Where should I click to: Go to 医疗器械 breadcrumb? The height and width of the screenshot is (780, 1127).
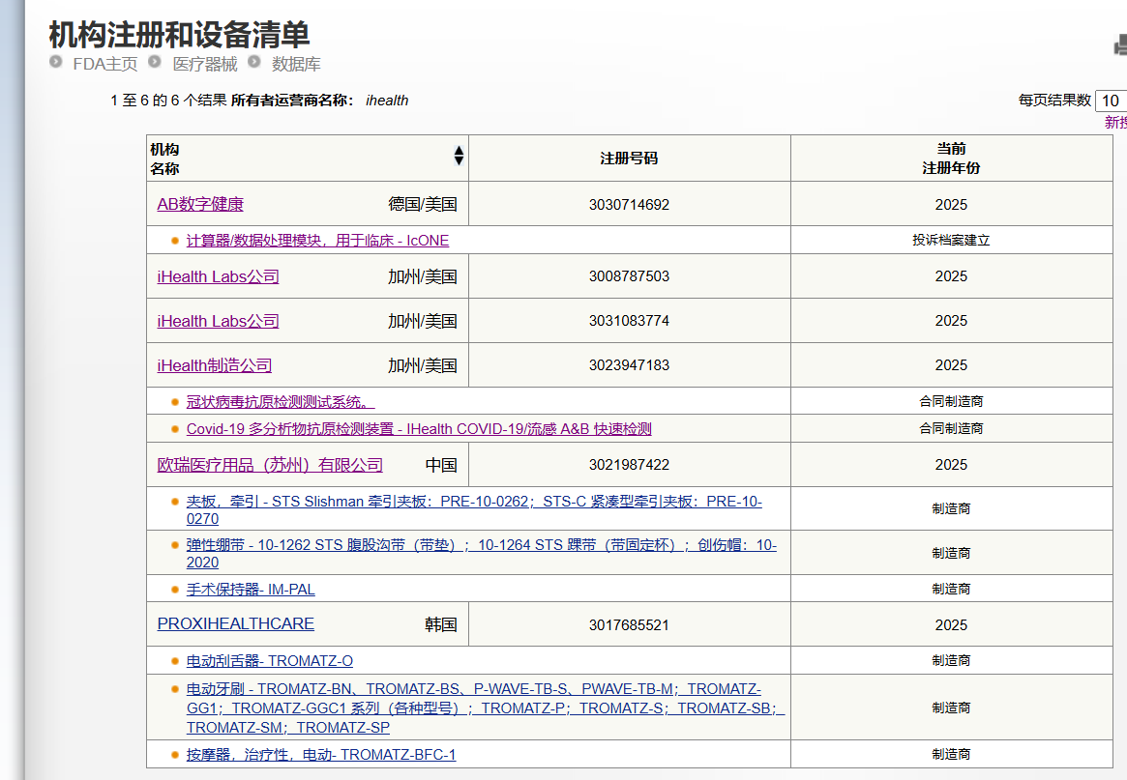point(205,64)
